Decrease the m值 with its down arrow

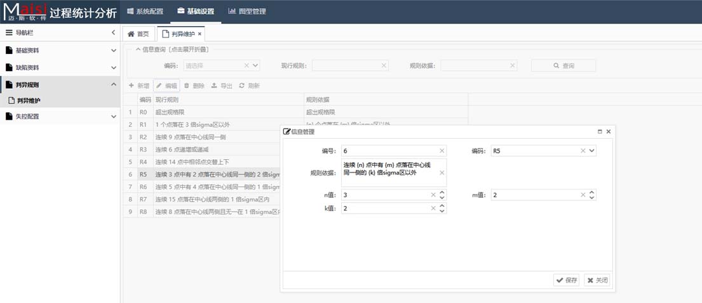pos(592,198)
